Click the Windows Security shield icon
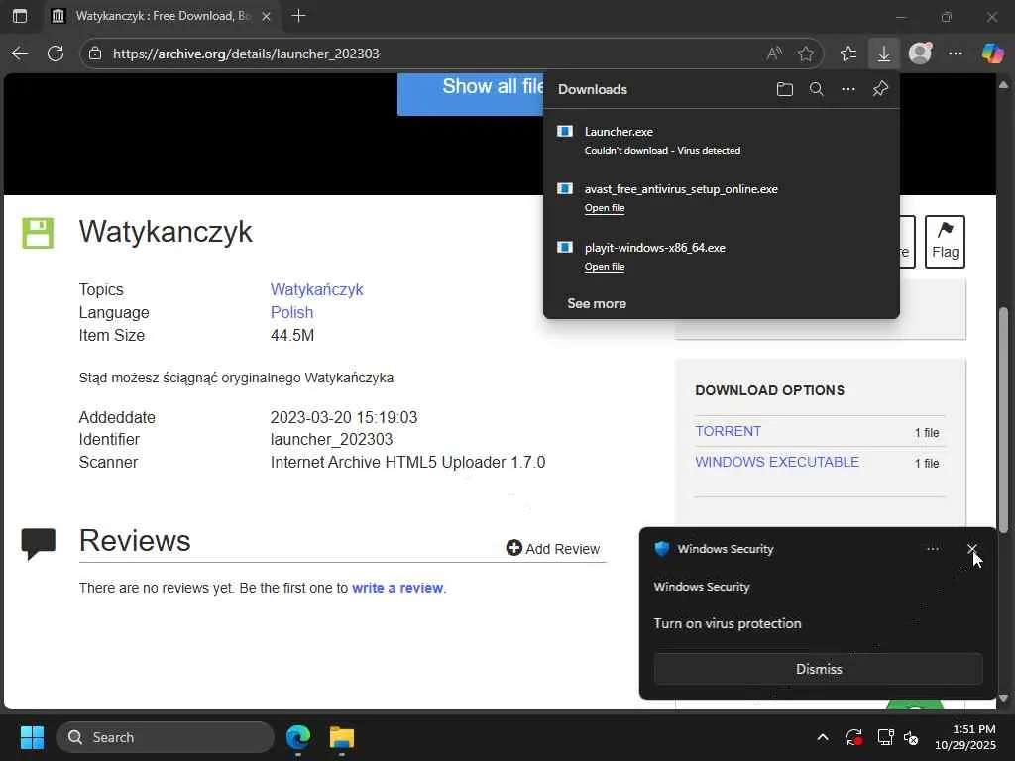 coord(661,549)
